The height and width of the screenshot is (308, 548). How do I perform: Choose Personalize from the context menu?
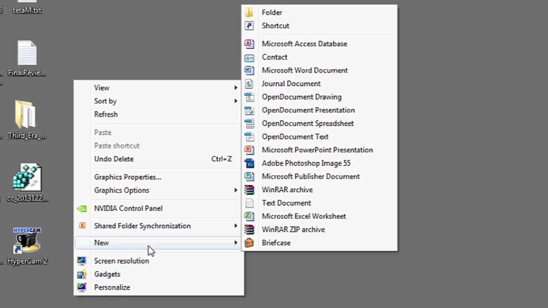112,287
